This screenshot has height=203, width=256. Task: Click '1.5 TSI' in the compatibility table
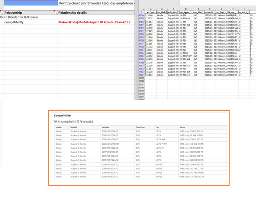[158, 152]
